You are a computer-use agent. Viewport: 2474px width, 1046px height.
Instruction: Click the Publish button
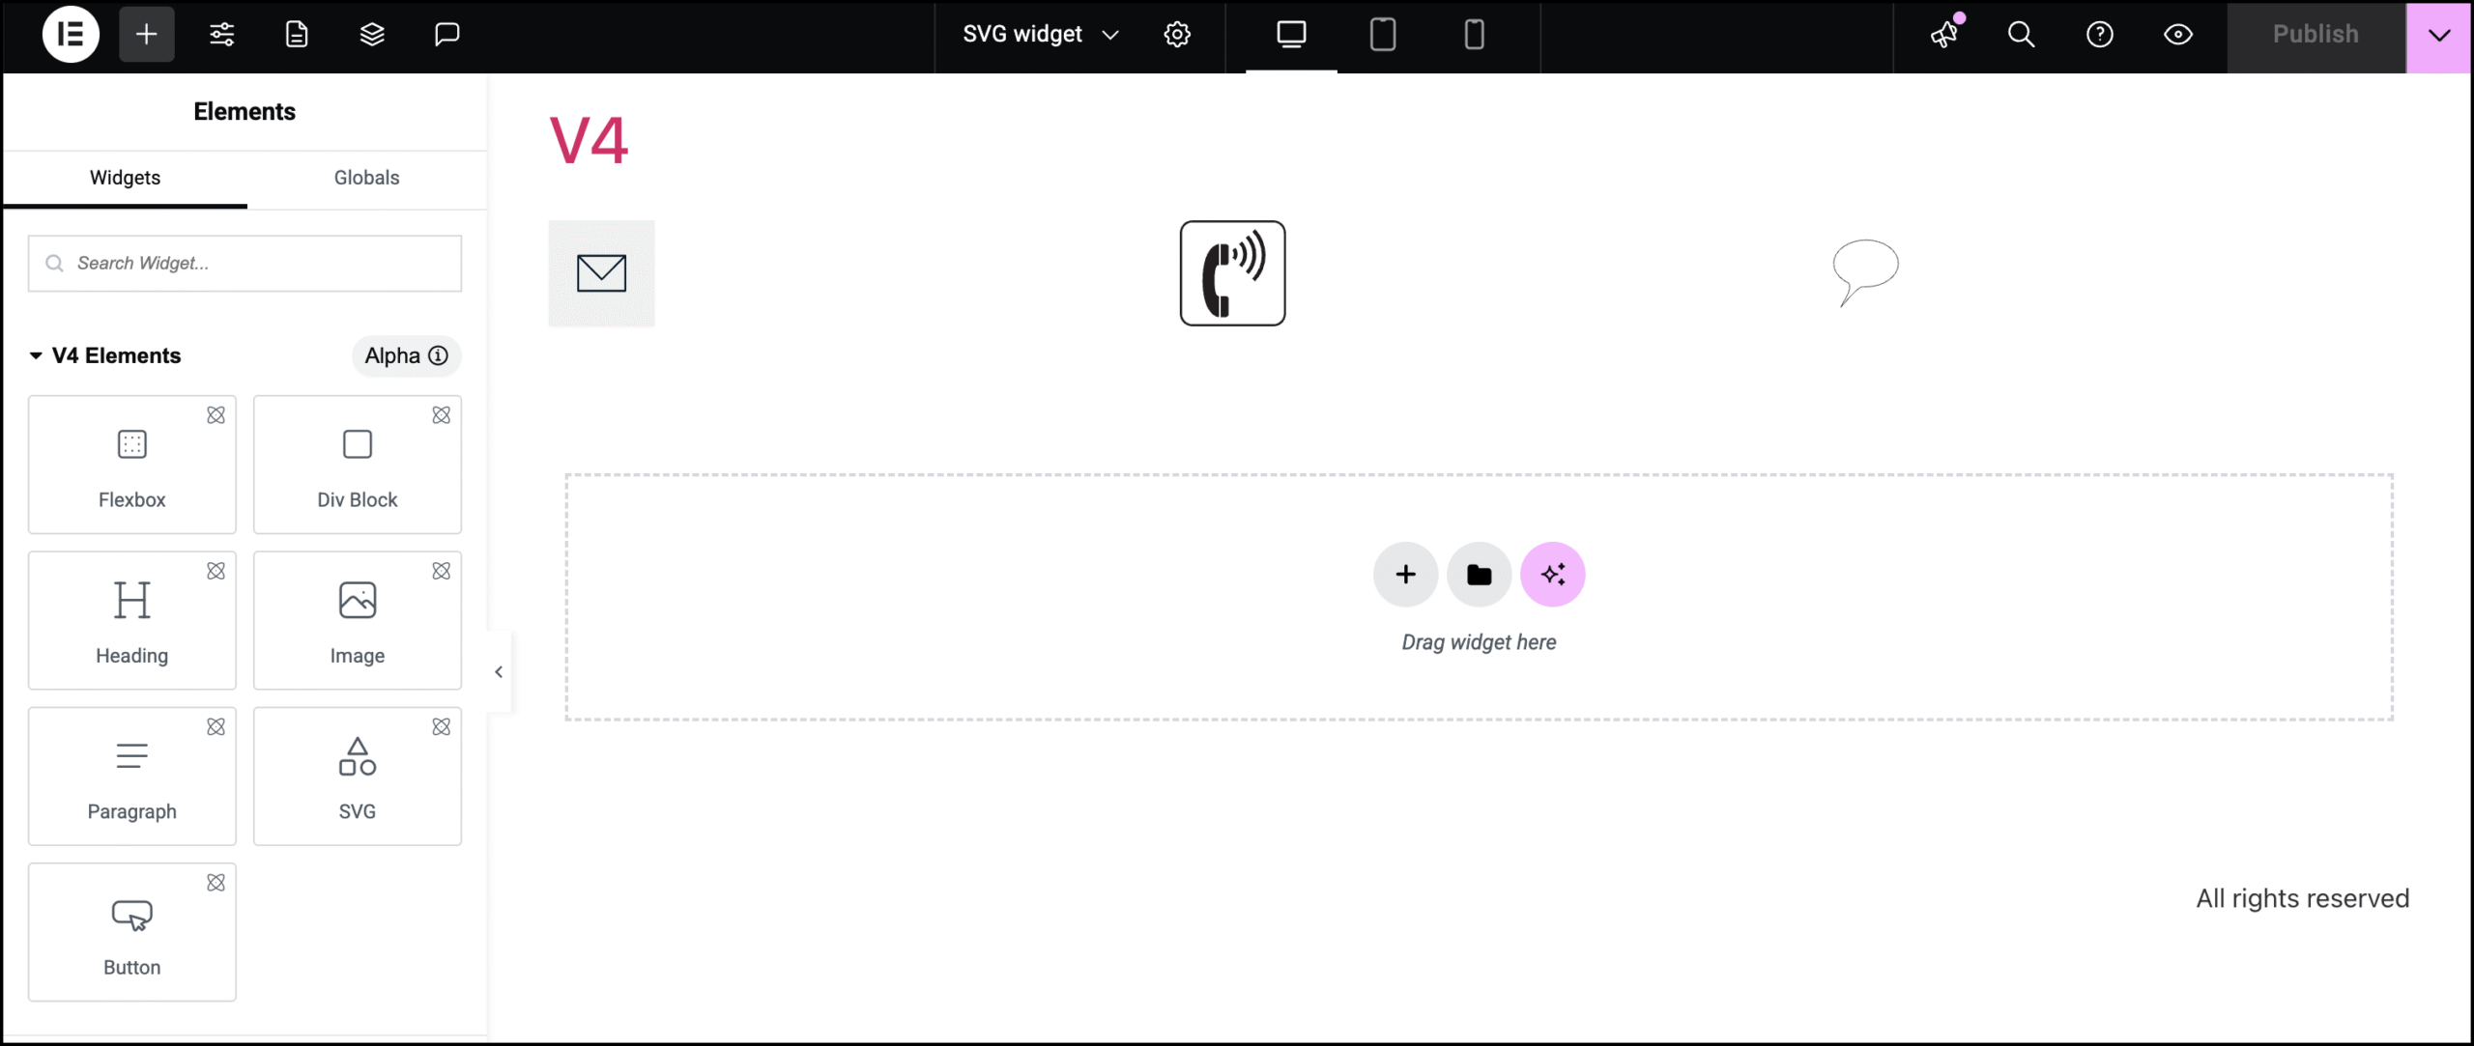2316,37
